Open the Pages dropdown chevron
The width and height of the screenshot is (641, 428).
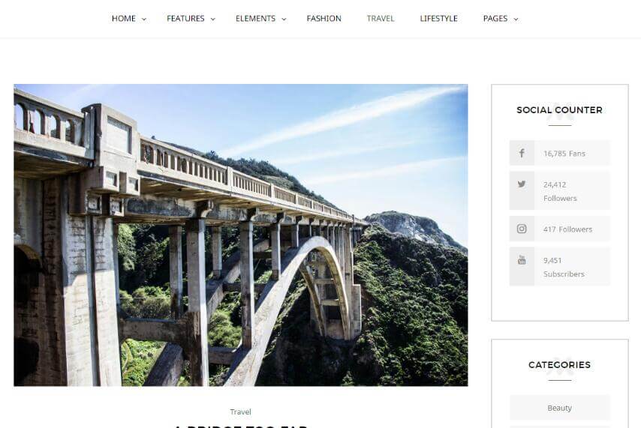(x=516, y=19)
